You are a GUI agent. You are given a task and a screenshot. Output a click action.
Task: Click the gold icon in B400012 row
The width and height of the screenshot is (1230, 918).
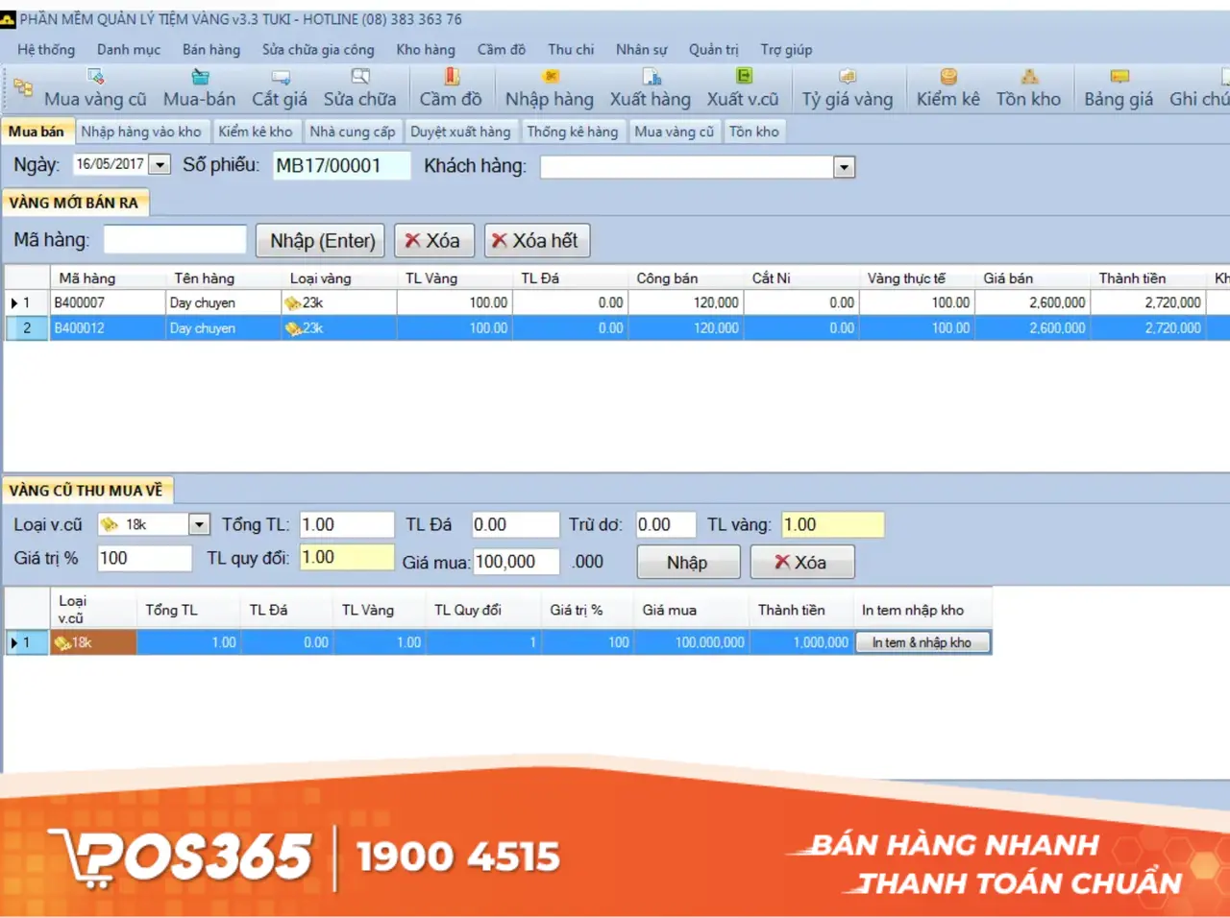pyautogui.click(x=292, y=328)
